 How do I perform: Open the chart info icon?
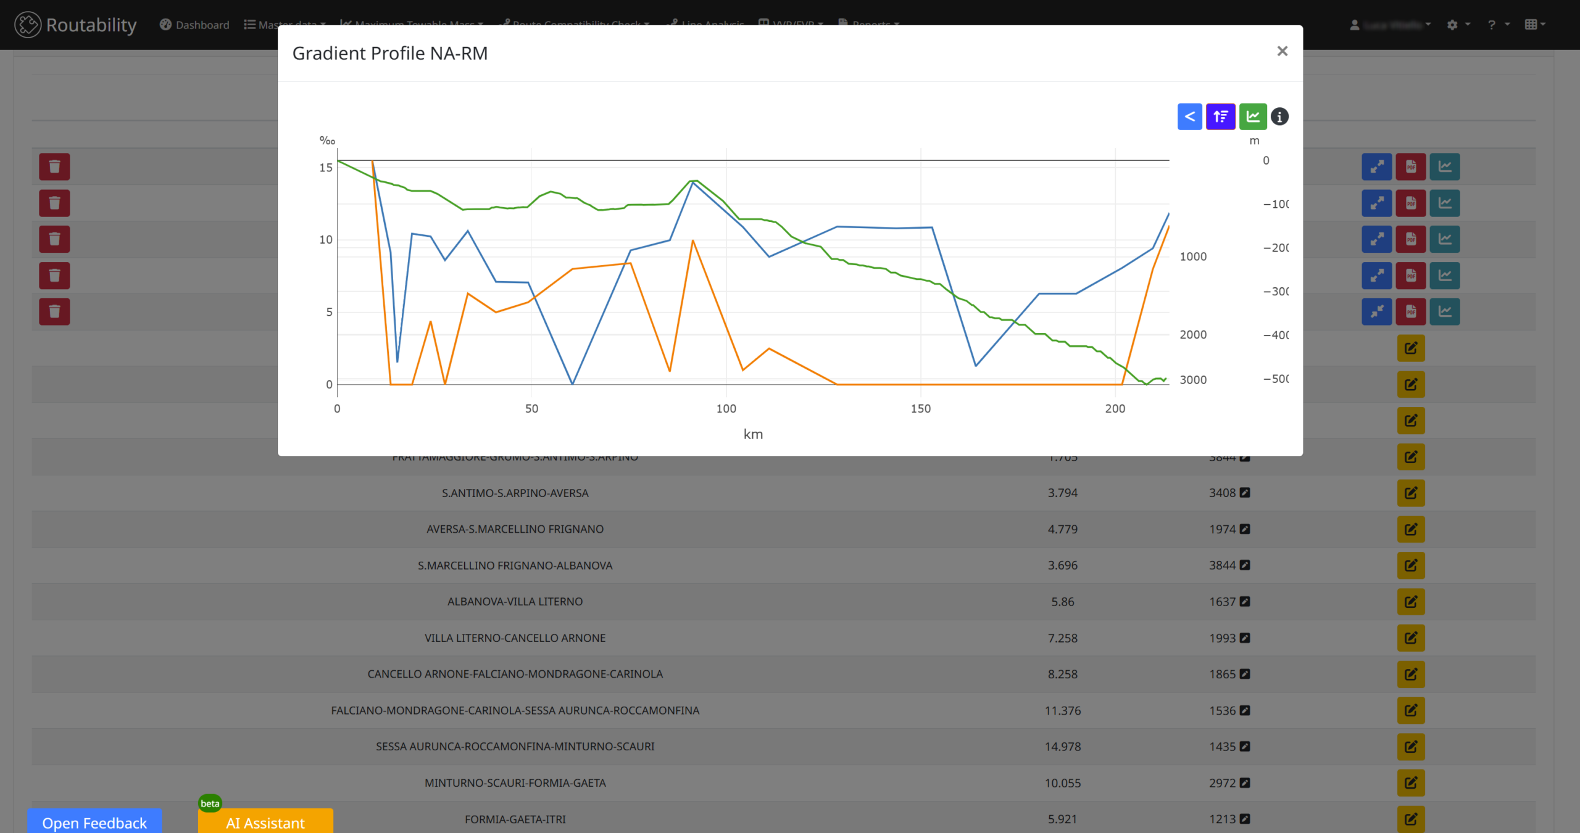point(1279,117)
